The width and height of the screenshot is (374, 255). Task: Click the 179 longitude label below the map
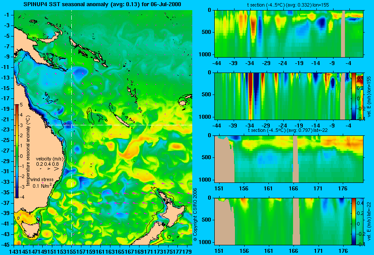(188, 251)
